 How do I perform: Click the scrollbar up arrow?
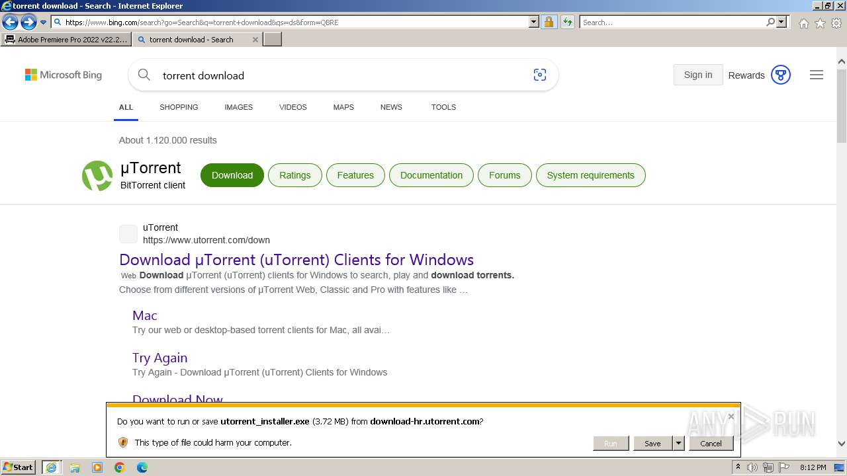click(842, 61)
